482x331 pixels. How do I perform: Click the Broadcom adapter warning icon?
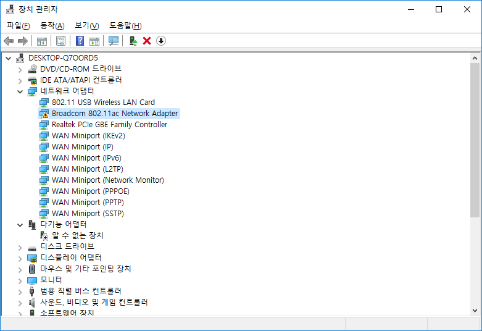(x=44, y=114)
